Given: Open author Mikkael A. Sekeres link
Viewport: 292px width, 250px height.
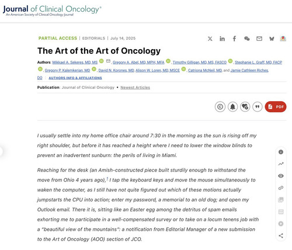Looking at the screenshot, I should 75,62.
